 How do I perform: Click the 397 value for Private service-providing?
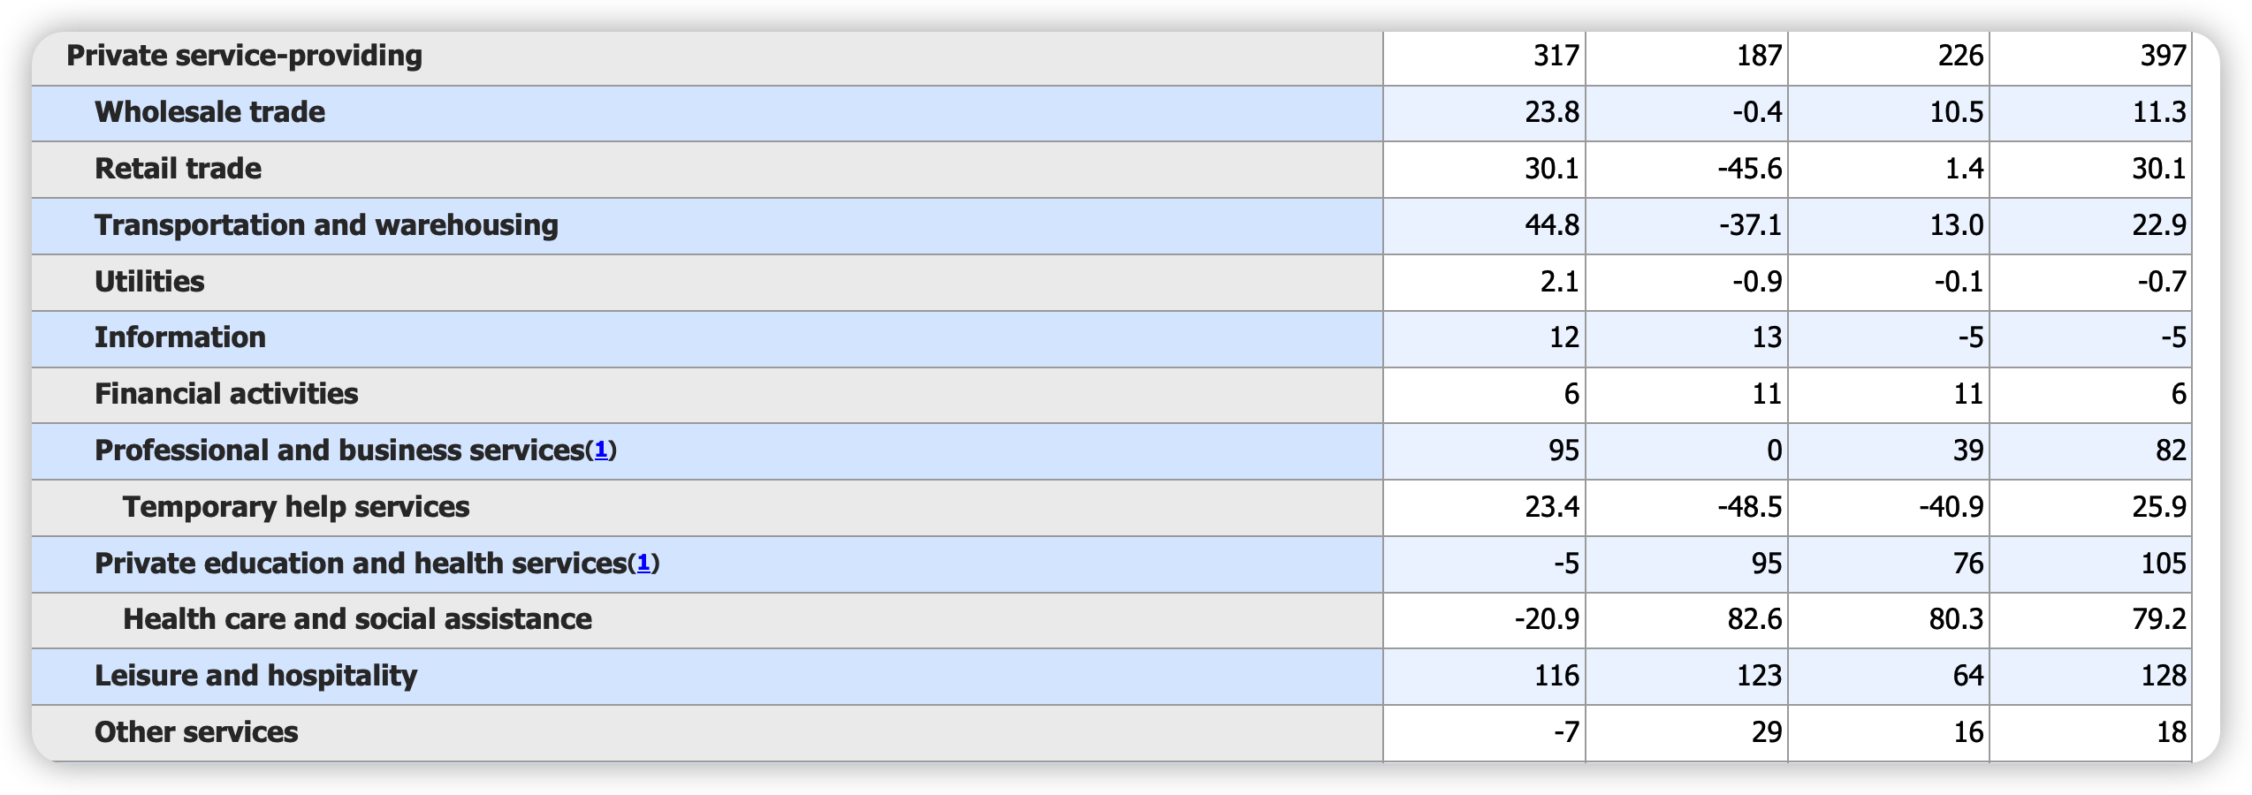click(x=2163, y=56)
